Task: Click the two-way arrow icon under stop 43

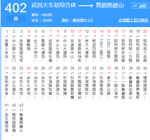Action: point(21,110)
